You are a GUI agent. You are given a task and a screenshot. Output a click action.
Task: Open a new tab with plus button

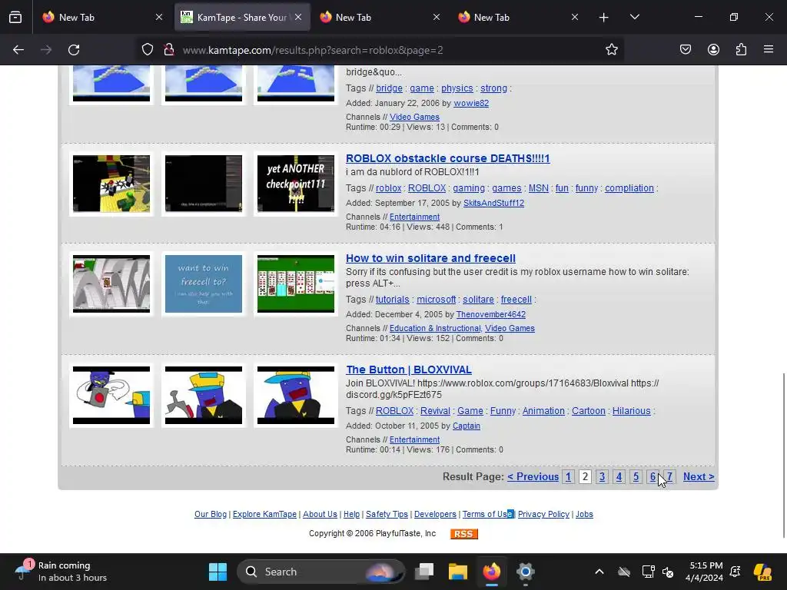coord(604,18)
